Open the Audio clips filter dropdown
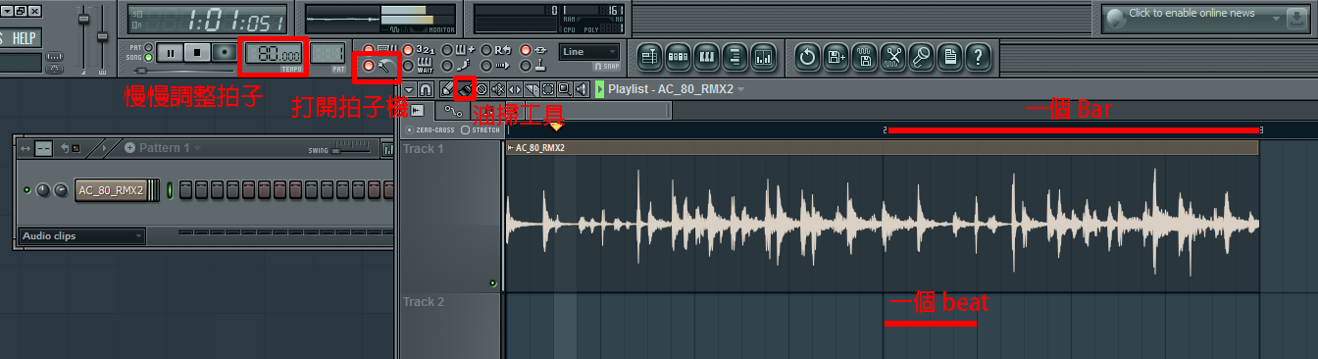 click(x=82, y=236)
